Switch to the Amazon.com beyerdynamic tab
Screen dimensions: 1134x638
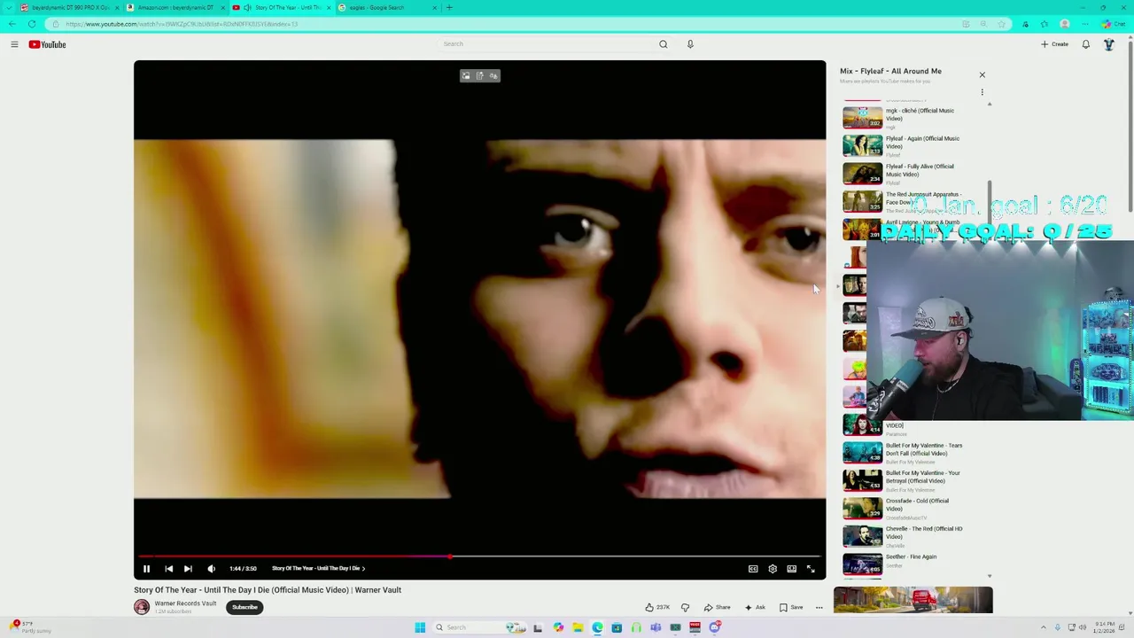coord(175,7)
